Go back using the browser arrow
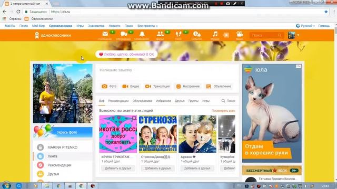Screen dimensions: 337x189 tap(5, 12)
